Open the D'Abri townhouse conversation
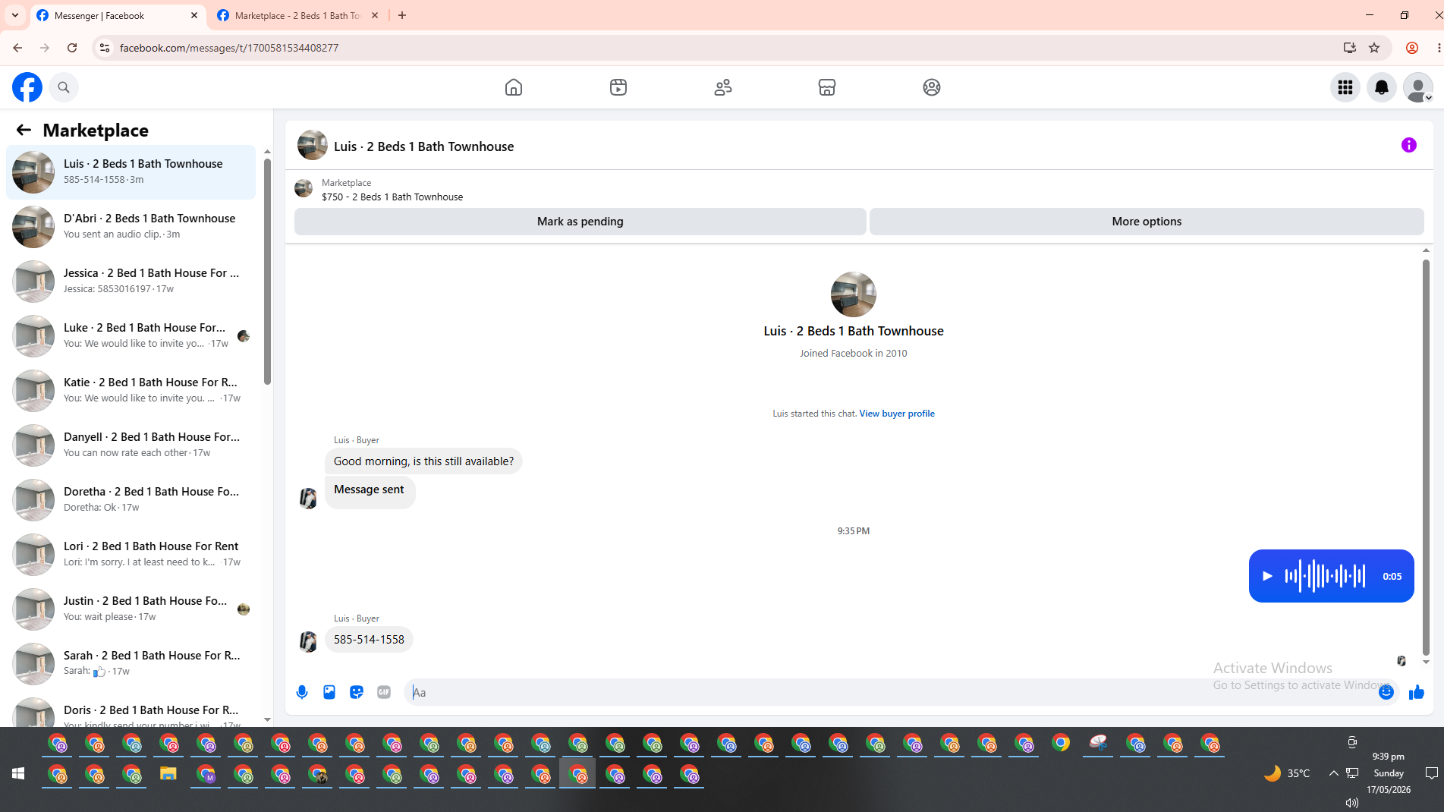This screenshot has width=1444, height=812. (x=131, y=227)
